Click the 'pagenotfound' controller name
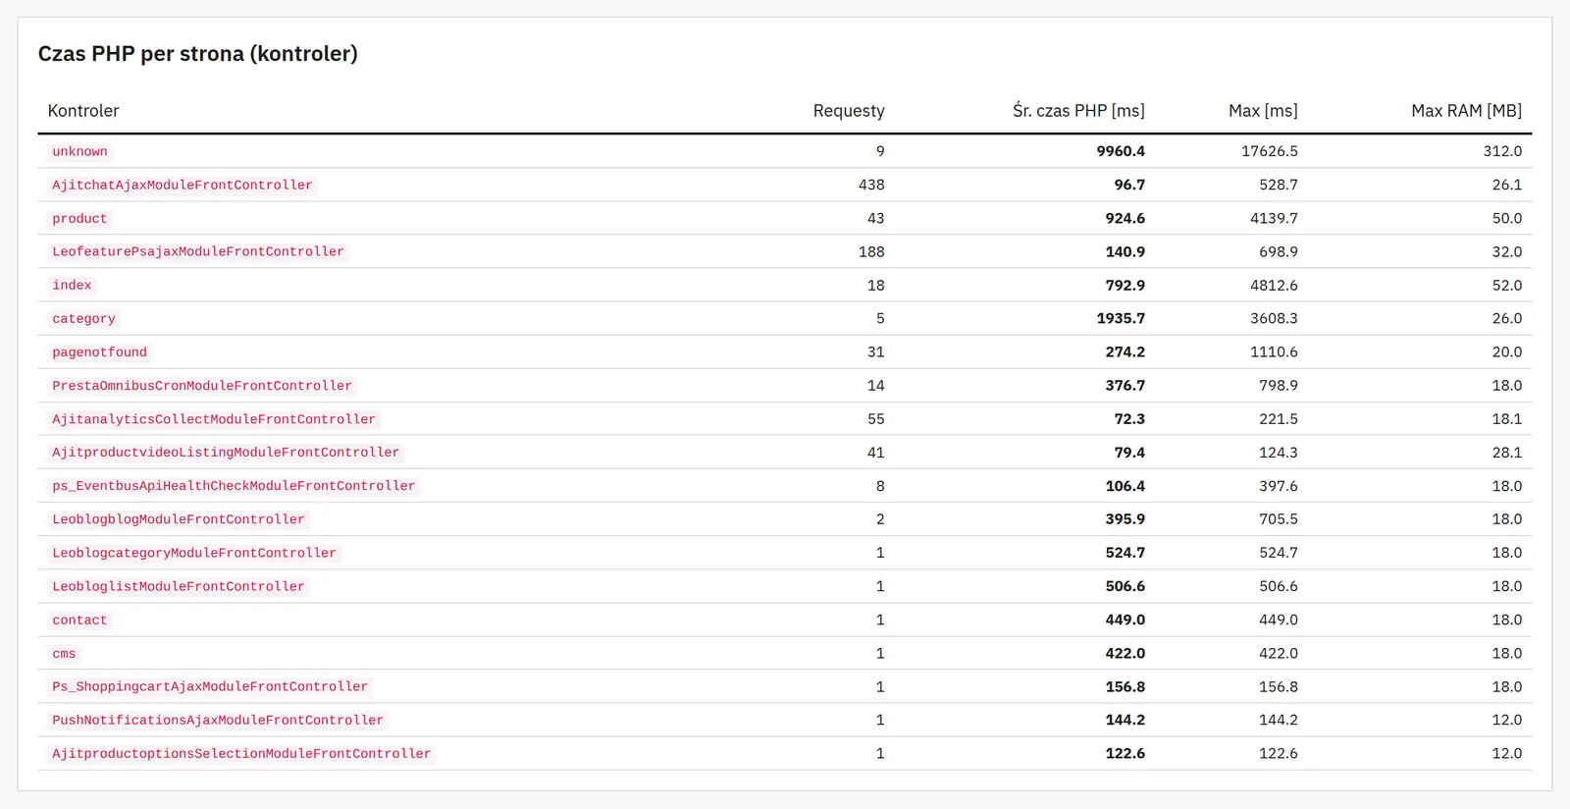The width and height of the screenshot is (1570, 809). coord(99,351)
